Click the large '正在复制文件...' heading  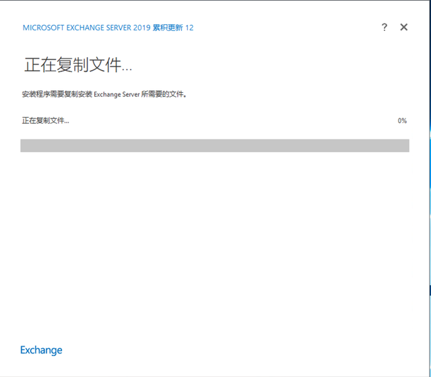(78, 65)
